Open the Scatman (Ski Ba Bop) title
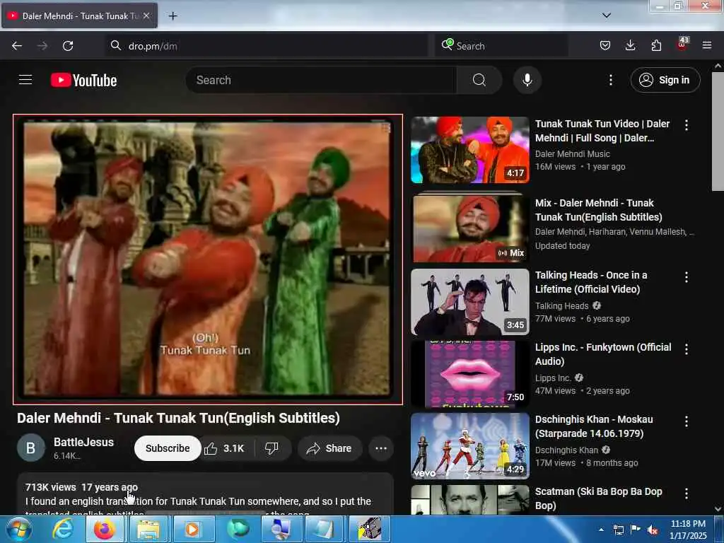 [598, 498]
